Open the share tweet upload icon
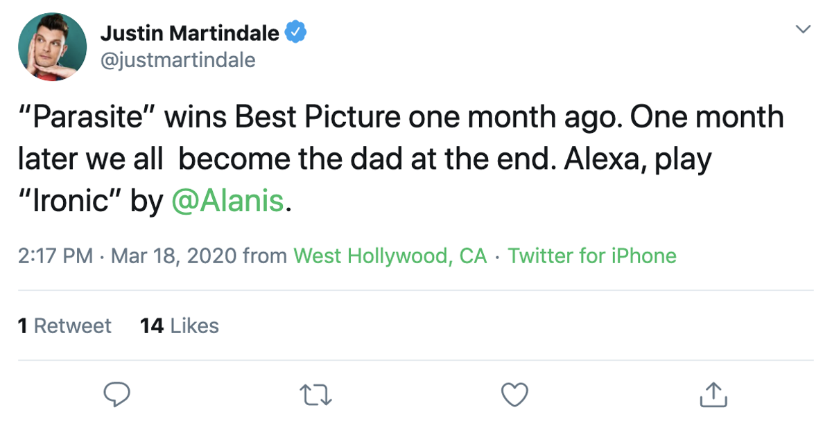Viewport: 832px width, 428px height. click(x=713, y=393)
